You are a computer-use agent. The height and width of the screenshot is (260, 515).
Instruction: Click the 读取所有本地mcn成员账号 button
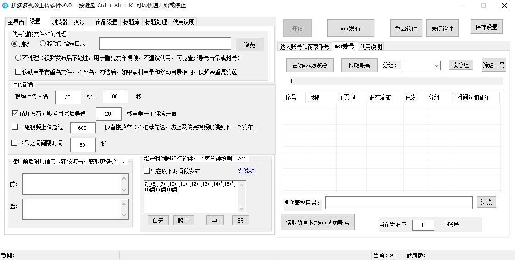click(317, 222)
